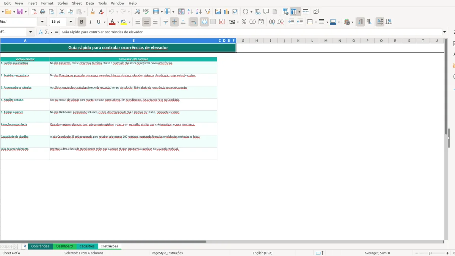The height and width of the screenshot is (256, 455).
Task: Open the file using the folder icon
Action: 8,12
